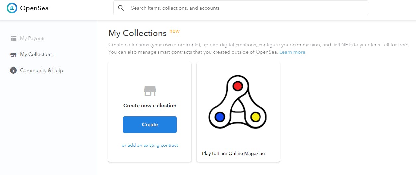This screenshot has width=416, height=175.
Task: Click the My Payouts list icon
Action: point(13,38)
